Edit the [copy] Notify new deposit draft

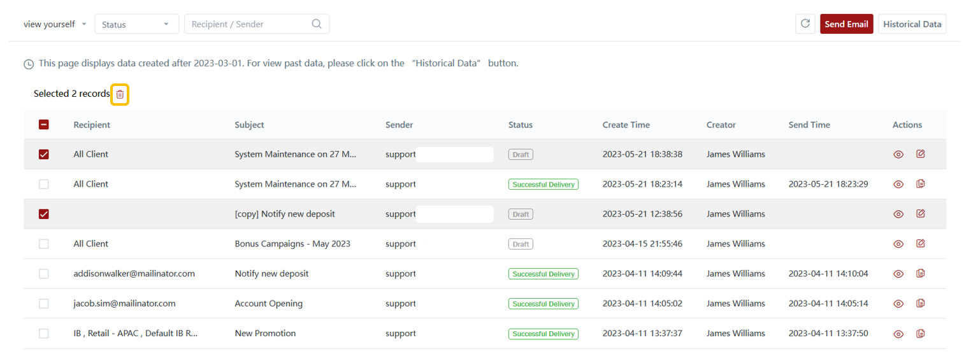click(x=920, y=213)
